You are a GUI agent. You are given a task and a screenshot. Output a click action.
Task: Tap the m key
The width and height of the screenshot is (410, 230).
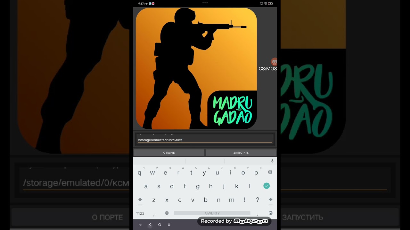pos(232,200)
